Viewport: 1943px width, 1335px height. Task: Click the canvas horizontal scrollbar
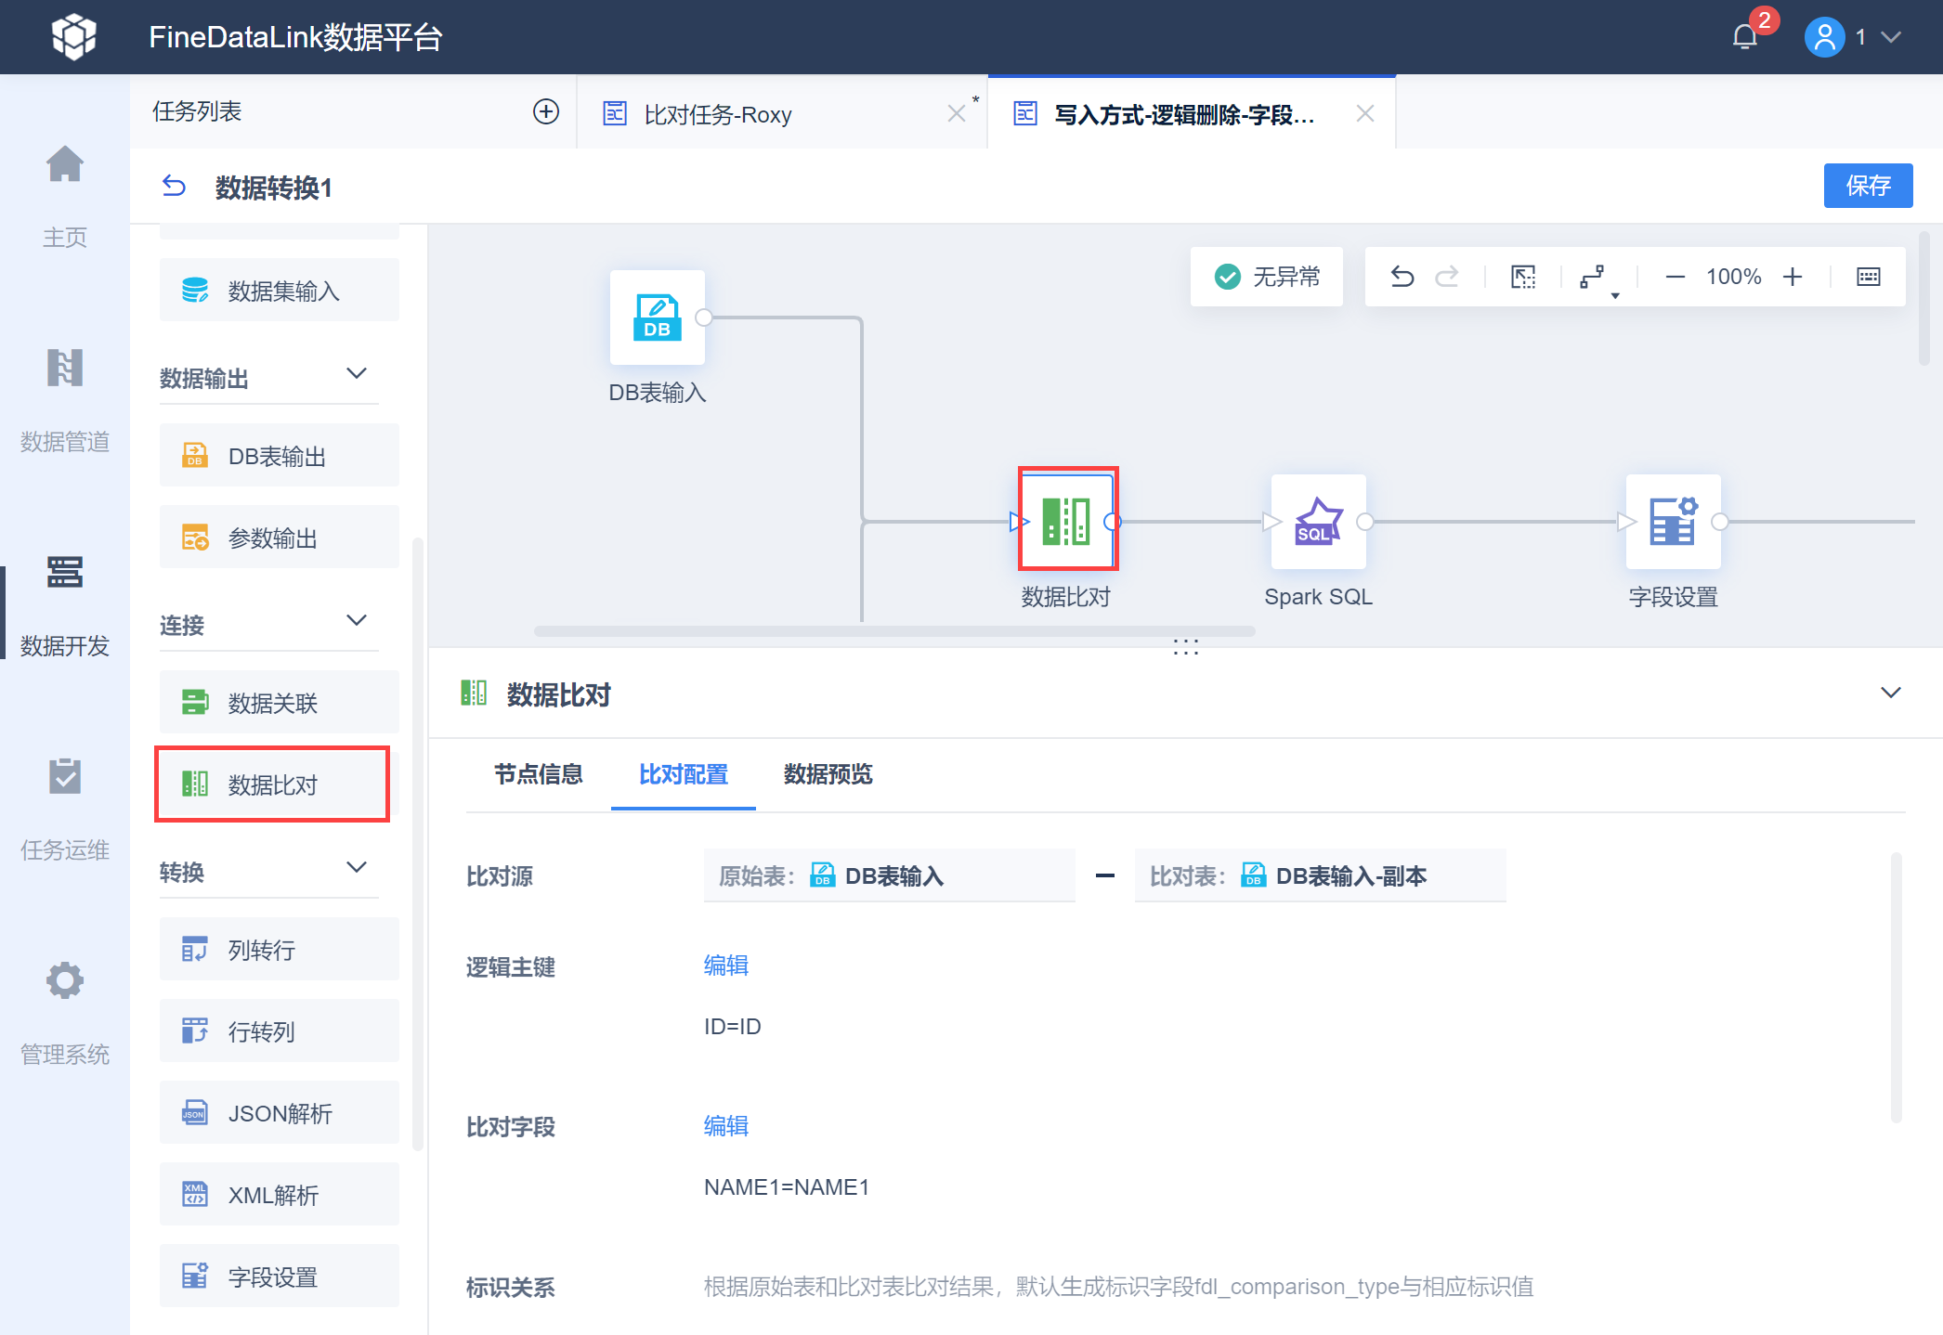point(893,631)
